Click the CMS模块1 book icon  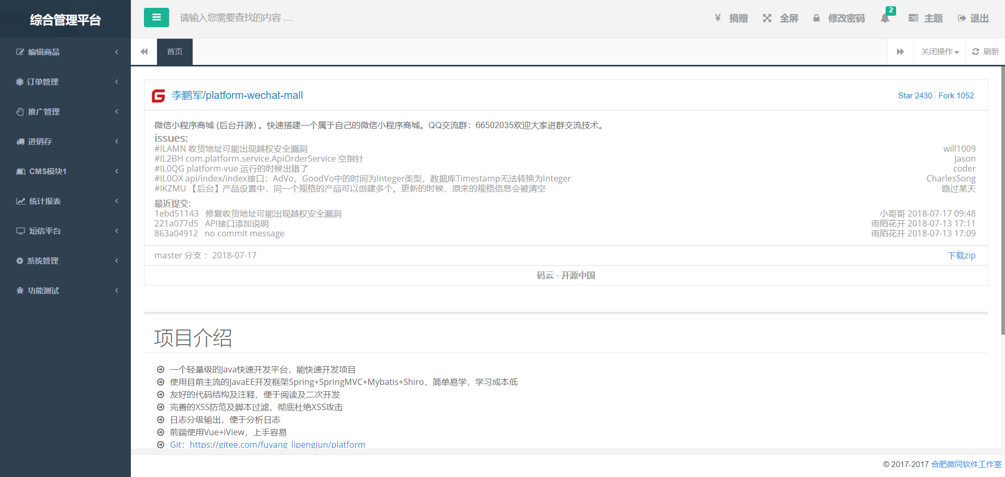21,171
